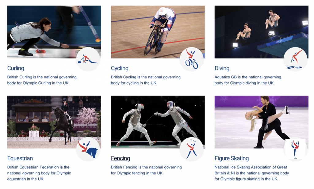The image size is (314, 189).
Task: Open the Figure Skating heading link
Action: (232, 158)
